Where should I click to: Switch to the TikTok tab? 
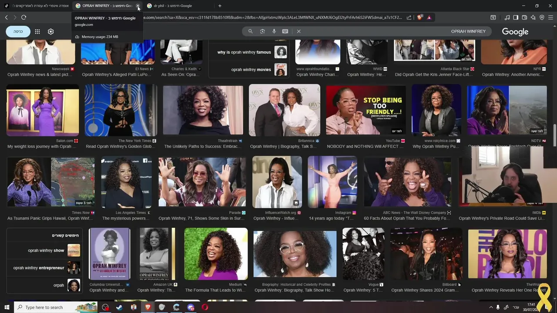click(37, 6)
